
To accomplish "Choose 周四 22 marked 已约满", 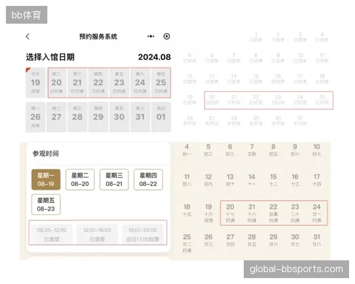I will (x=98, y=83).
